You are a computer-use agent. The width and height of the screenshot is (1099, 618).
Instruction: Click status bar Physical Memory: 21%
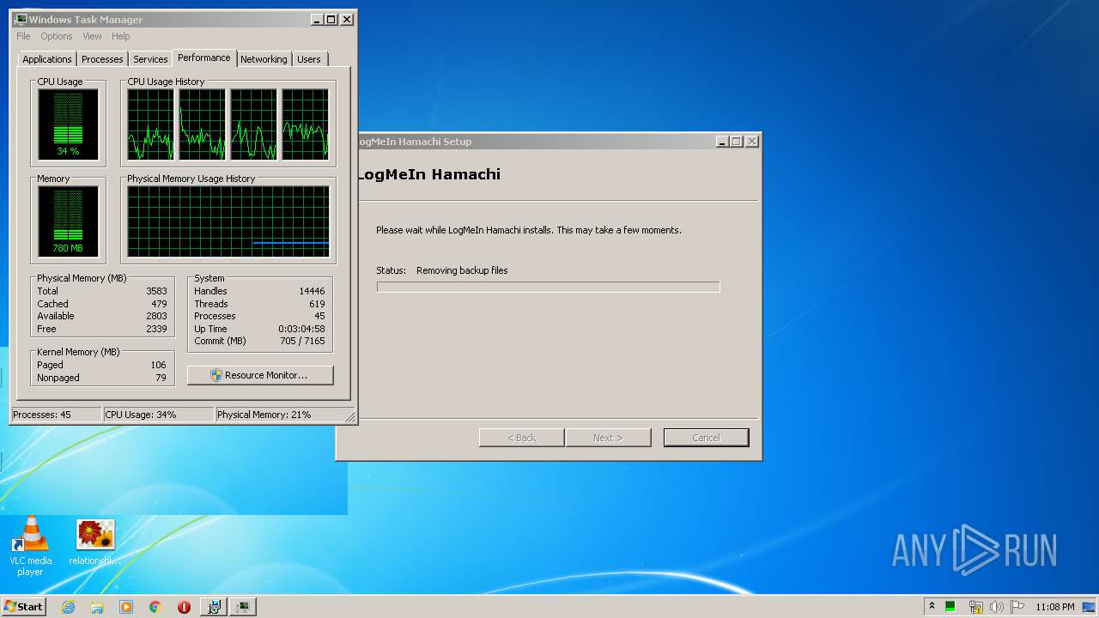coord(280,415)
